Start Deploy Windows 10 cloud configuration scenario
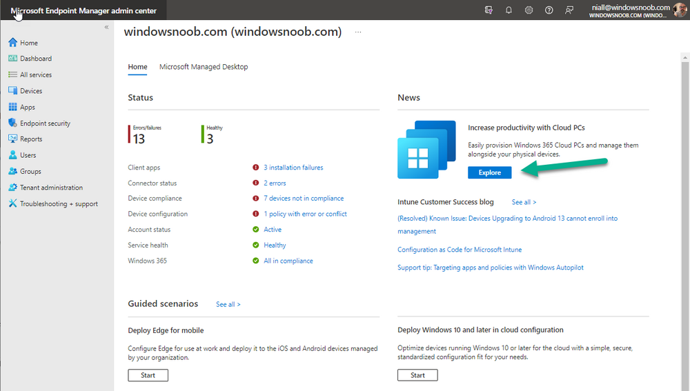Screen dimensions: 690x391 coord(417,375)
